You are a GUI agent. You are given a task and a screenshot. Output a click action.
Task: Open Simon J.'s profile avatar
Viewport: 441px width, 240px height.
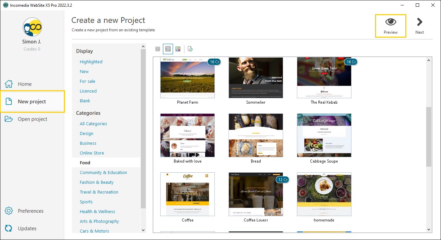(x=32, y=27)
